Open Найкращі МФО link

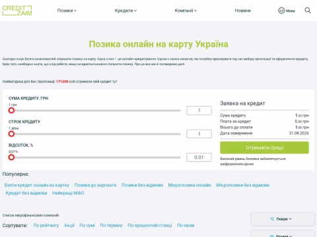(x=68, y=193)
